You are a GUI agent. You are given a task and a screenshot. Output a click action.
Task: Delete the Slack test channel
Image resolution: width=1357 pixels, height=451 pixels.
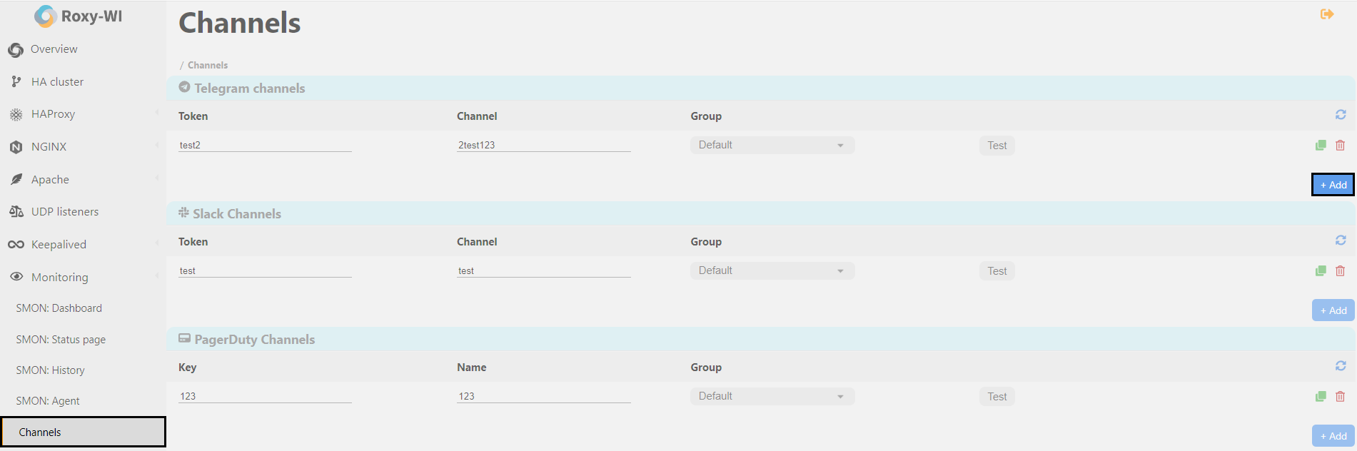(x=1340, y=271)
